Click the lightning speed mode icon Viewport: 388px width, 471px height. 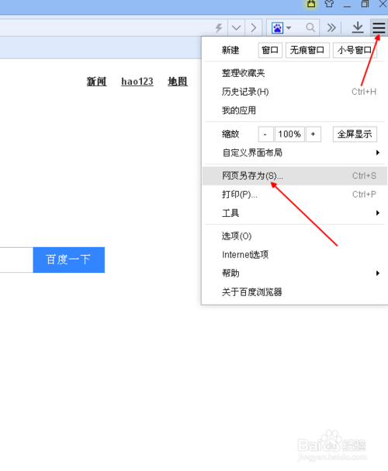tap(219, 28)
